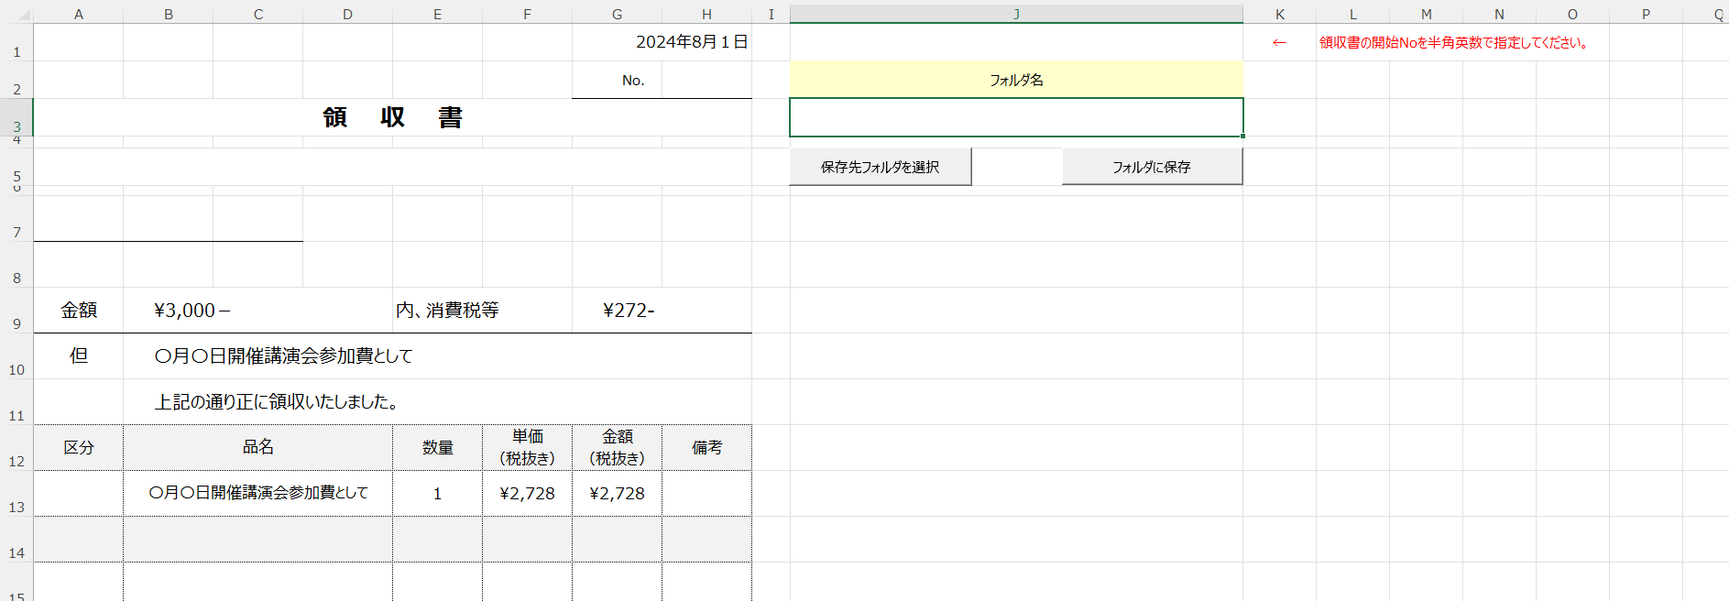Click the ¥3,000 amount cell
The image size is (1729, 601).
point(192,311)
